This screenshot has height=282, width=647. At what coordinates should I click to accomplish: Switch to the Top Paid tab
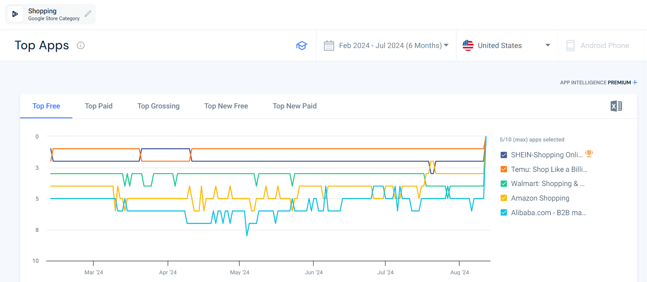pos(98,106)
